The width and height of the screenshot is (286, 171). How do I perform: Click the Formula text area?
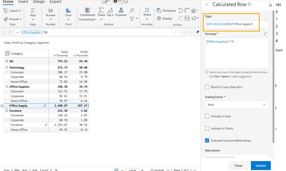tap(237, 53)
